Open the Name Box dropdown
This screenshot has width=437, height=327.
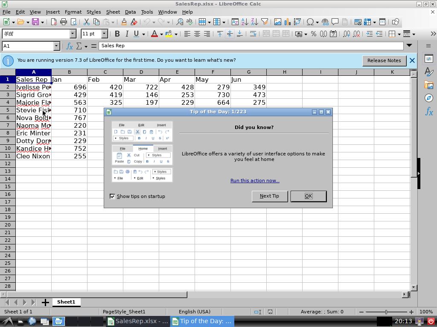point(56,46)
